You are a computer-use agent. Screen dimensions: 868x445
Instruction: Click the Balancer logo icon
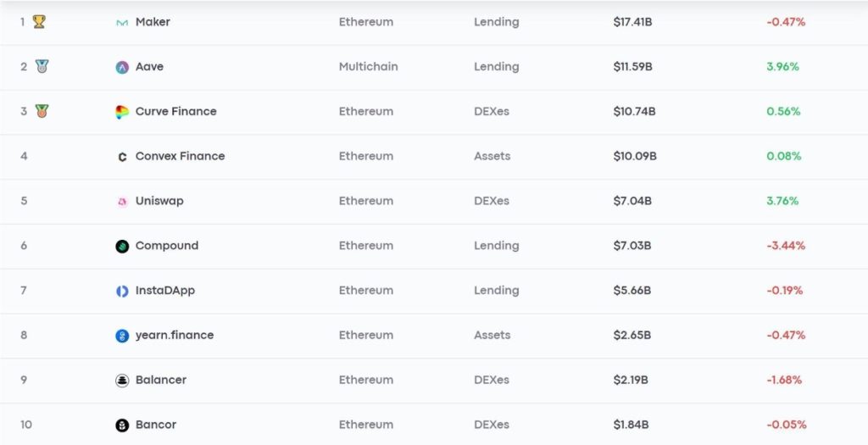tap(122, 381)
